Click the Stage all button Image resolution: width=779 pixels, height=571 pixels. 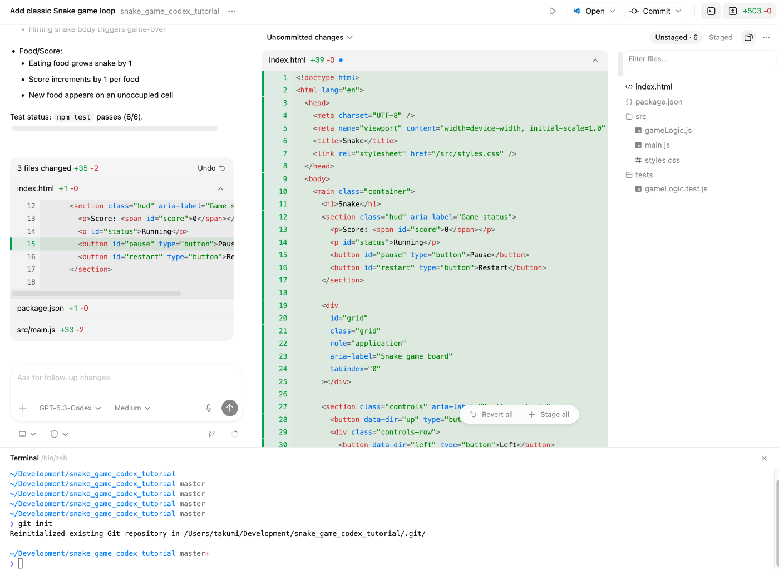(549, 415)
